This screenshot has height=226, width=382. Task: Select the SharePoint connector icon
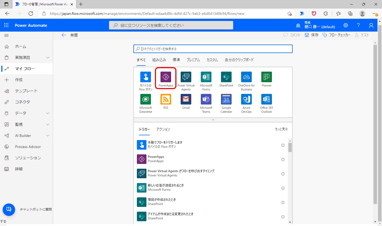tap(226, 77)
